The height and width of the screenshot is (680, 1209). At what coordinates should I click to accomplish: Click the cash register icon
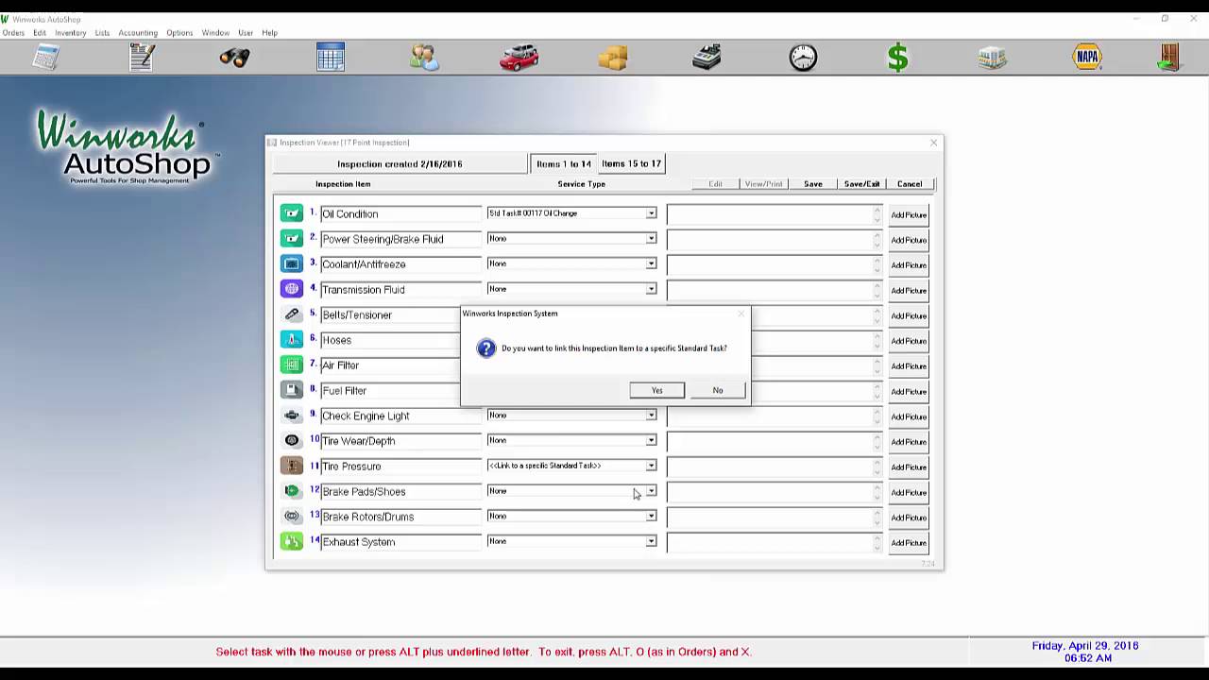[707, 58]
